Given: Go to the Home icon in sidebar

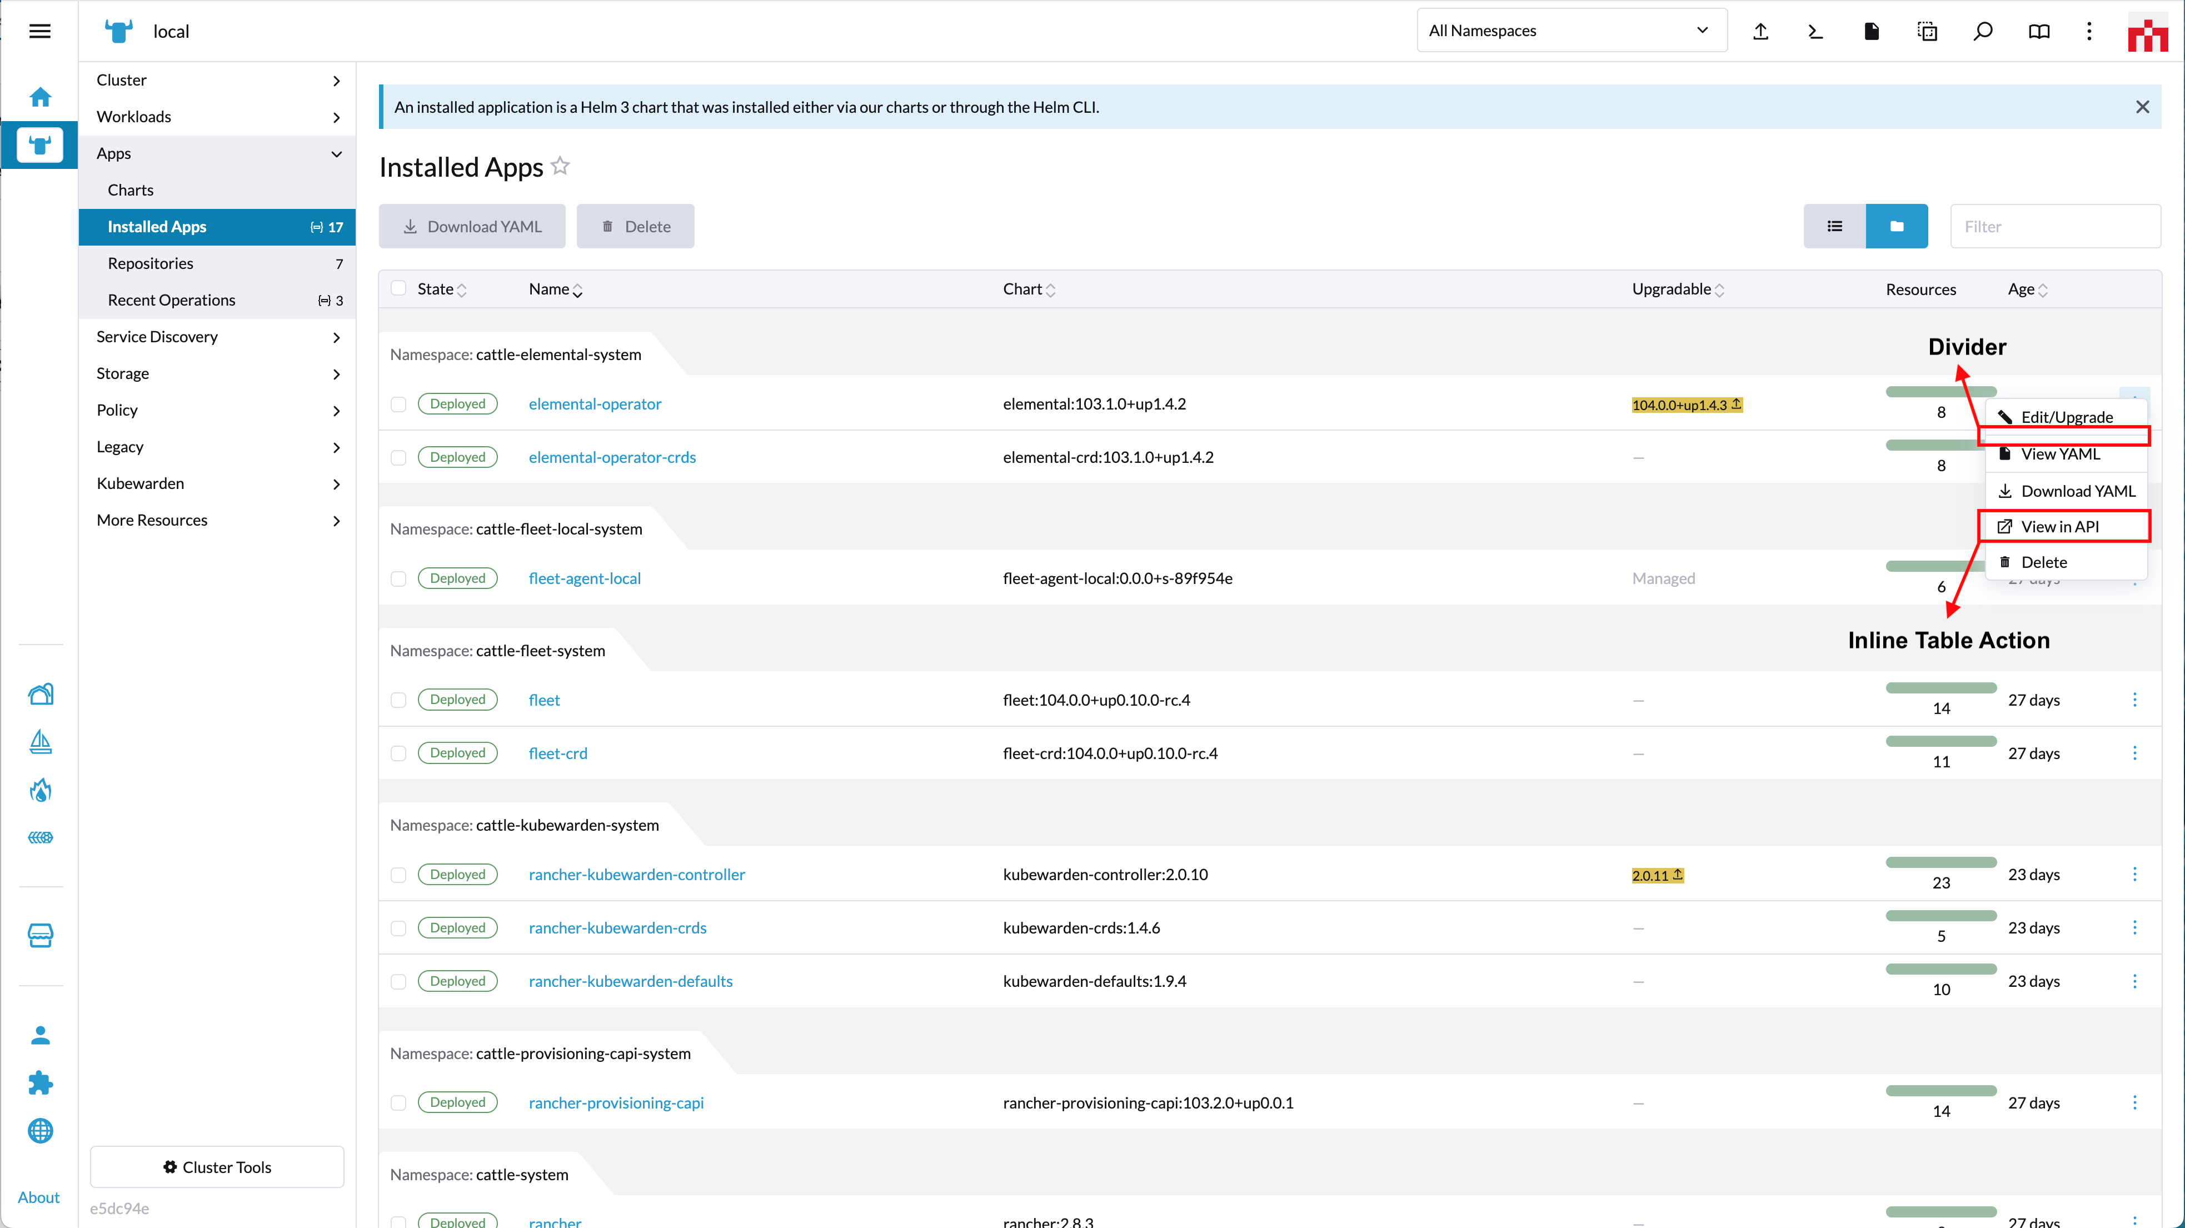Looking at the screenshot, I should [x=40, y=97].
